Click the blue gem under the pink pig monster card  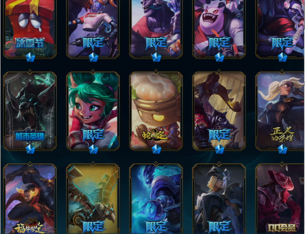click(x=219, y=57)
